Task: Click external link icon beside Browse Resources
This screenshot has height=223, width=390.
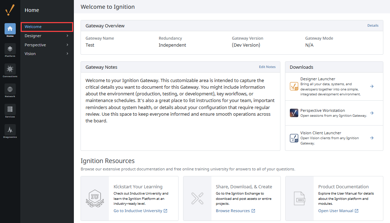Action: click(253, 211)
